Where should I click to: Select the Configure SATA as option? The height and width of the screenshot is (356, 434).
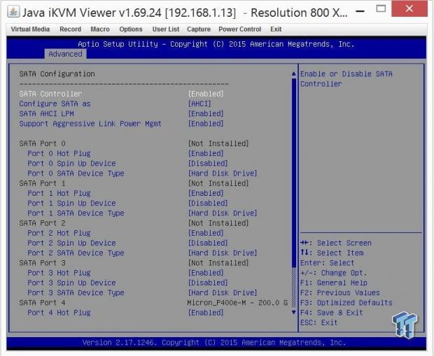55,104
